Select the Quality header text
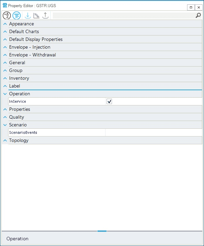 [x=17, y=117]
